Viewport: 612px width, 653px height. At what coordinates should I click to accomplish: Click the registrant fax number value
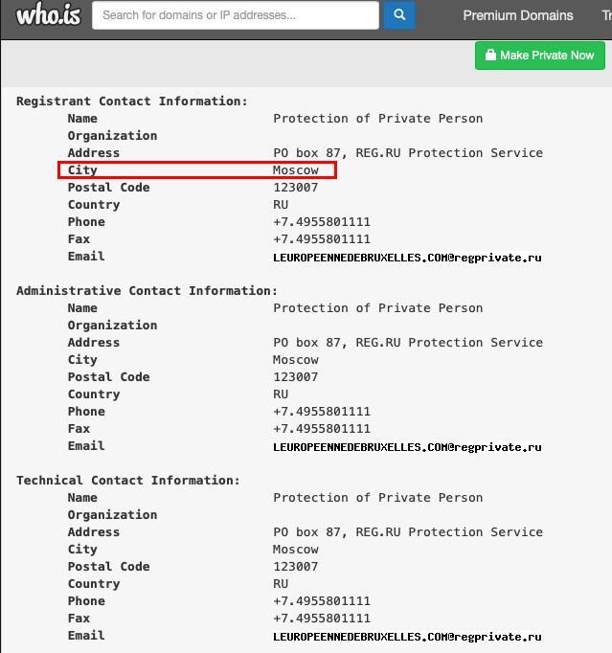click(x=321, y=239)
